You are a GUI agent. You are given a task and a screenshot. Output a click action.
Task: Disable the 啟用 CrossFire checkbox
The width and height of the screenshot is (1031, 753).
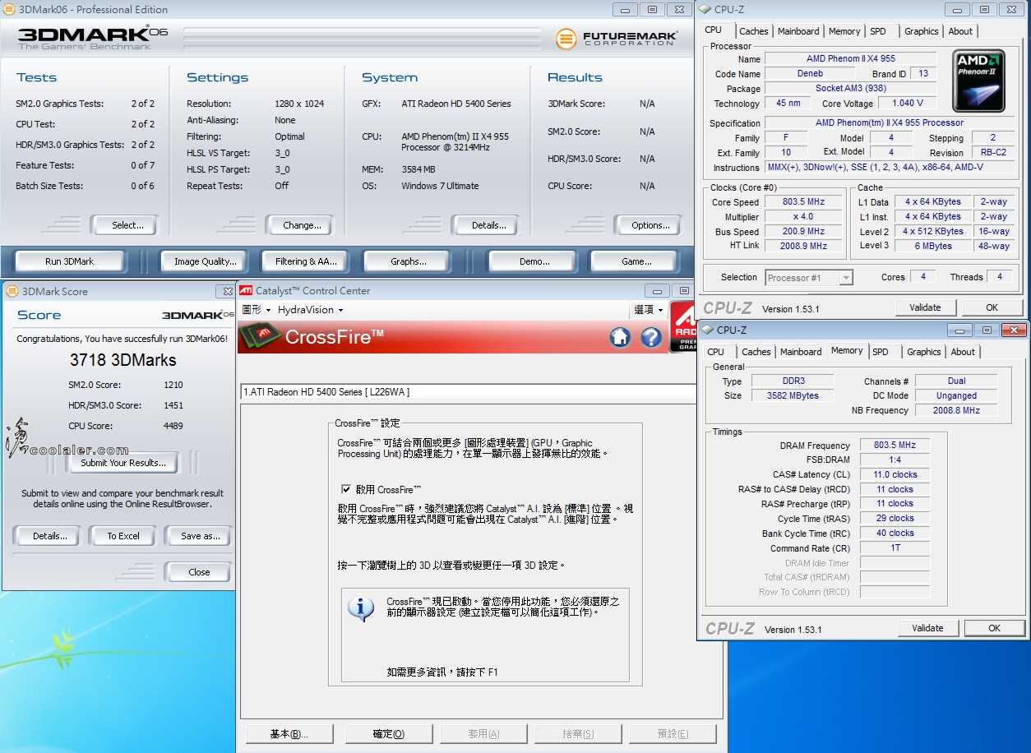pos(346,489)
